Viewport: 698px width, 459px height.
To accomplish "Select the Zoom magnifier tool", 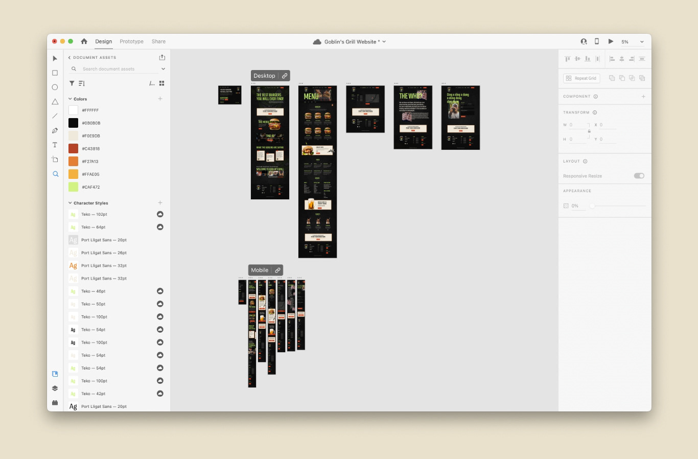I will point(55,174).
